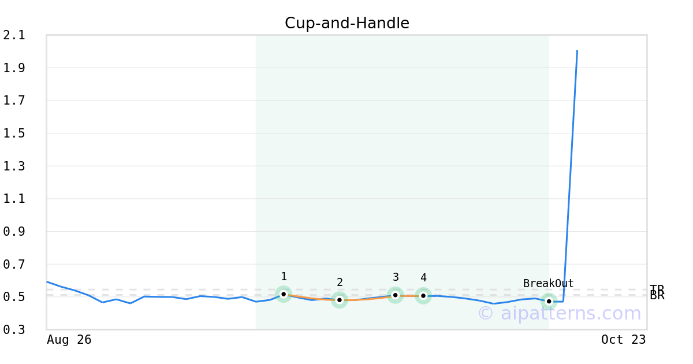
Task: Click the Aug 26 start date label
Action: tap(69, 340)
